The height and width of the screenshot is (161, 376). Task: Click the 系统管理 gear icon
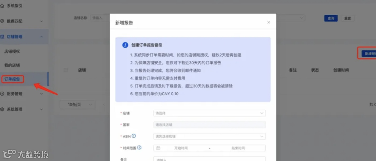coord(3,109)
